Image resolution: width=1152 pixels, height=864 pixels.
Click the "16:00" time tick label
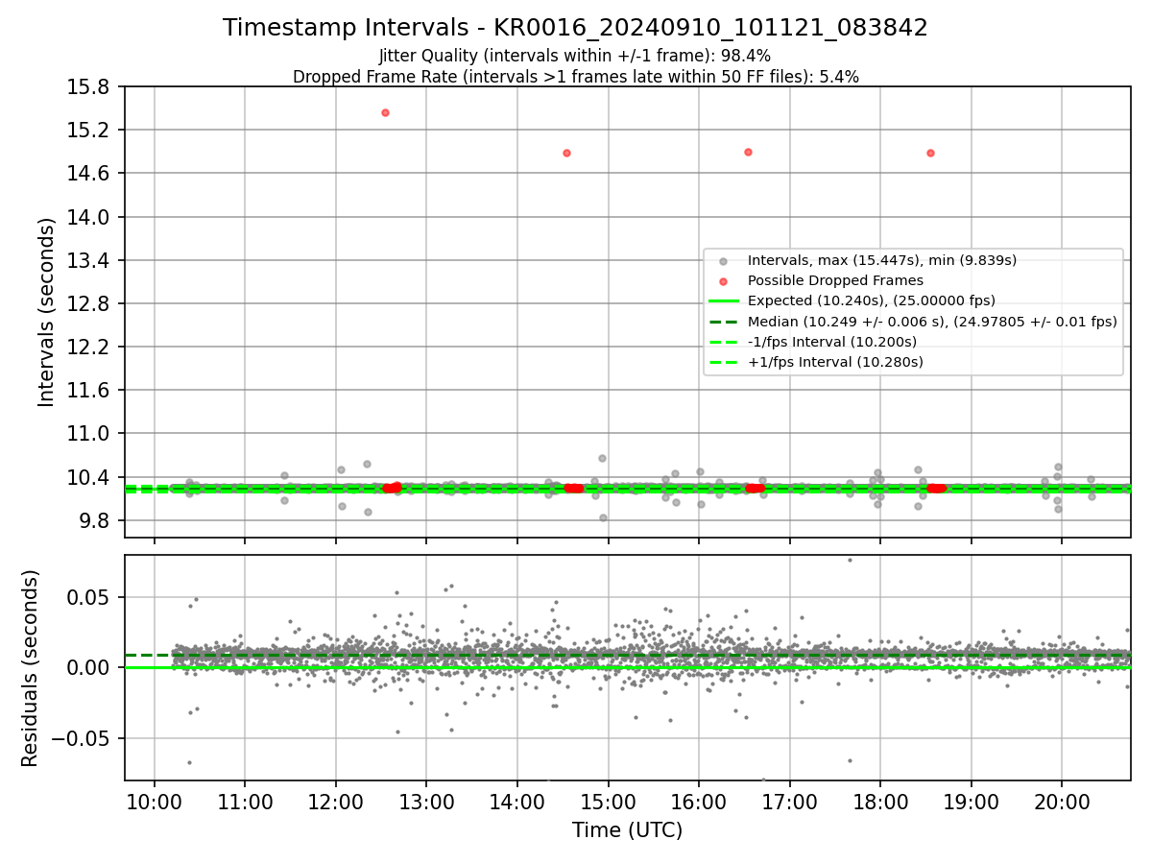click(x=699, y=802)
